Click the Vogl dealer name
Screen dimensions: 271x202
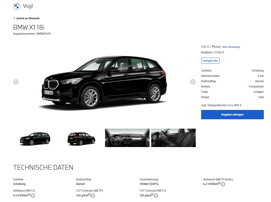28,6
